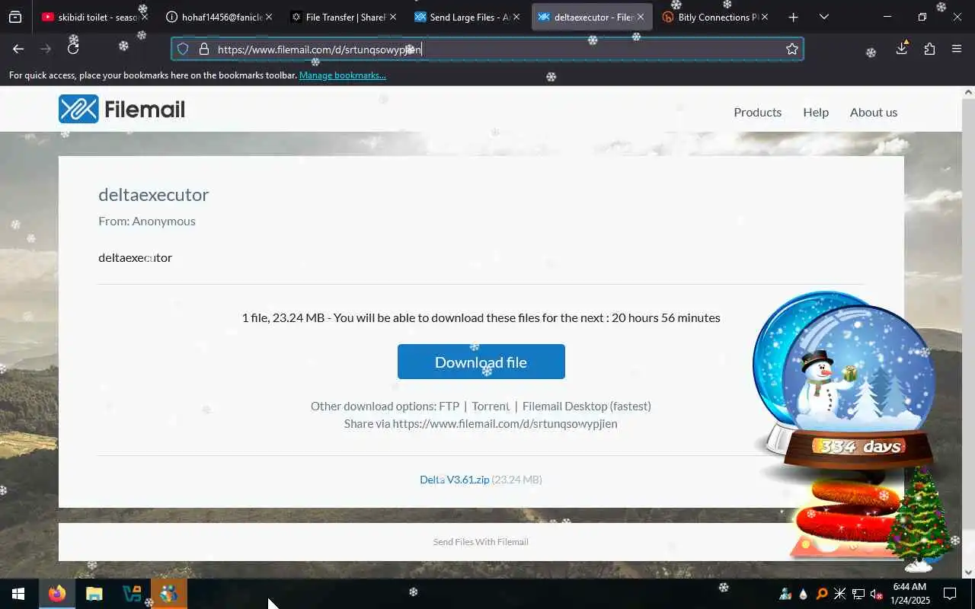Close the Send Large Files tab
Image resolution: width=975 pixels, height=609 pixels.
tap(516, 17)
